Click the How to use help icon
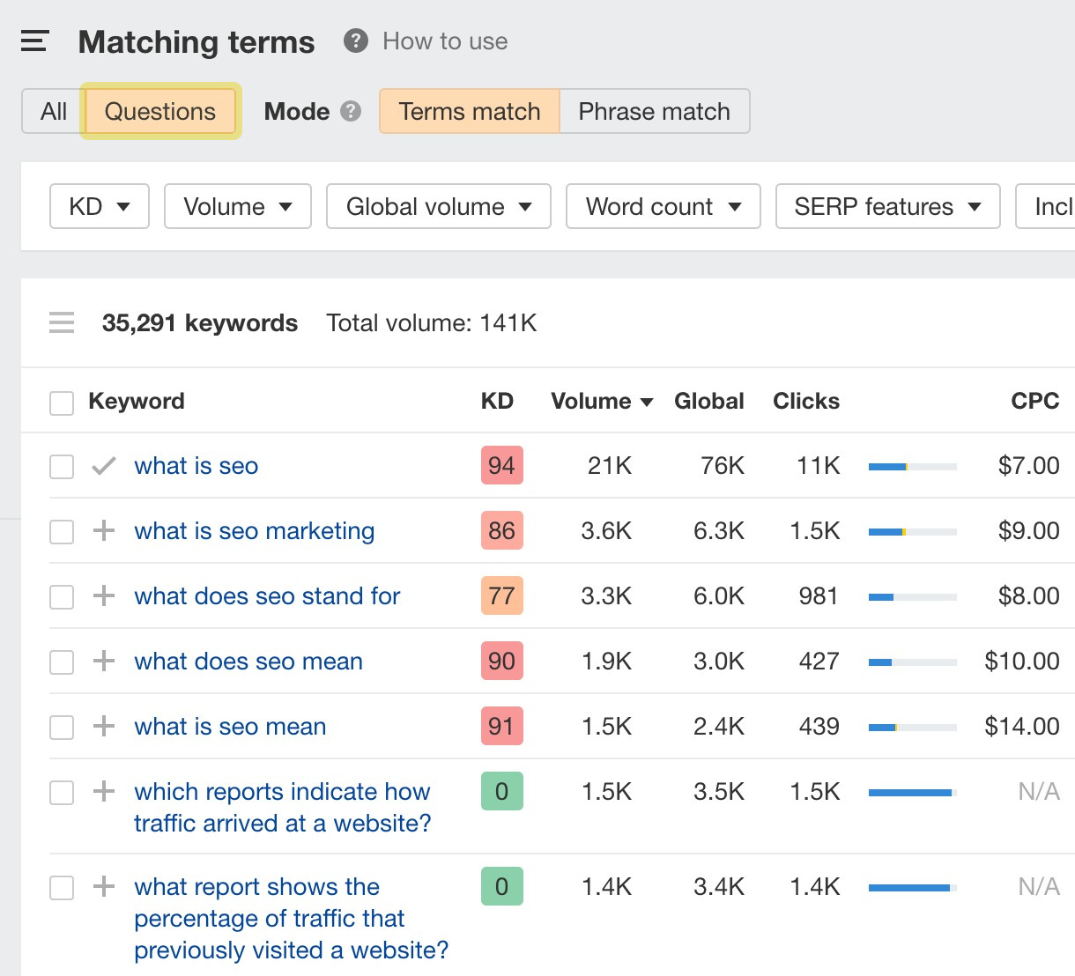This screenshot has width=1075, height=976. [x=355, y=41]
